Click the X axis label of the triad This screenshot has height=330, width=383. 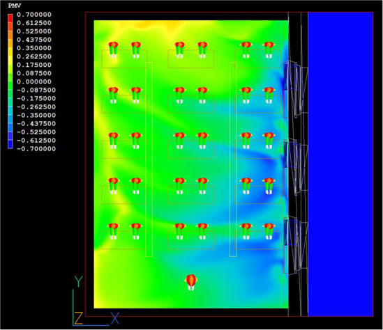pyautogui.click(x=115, y=317)
